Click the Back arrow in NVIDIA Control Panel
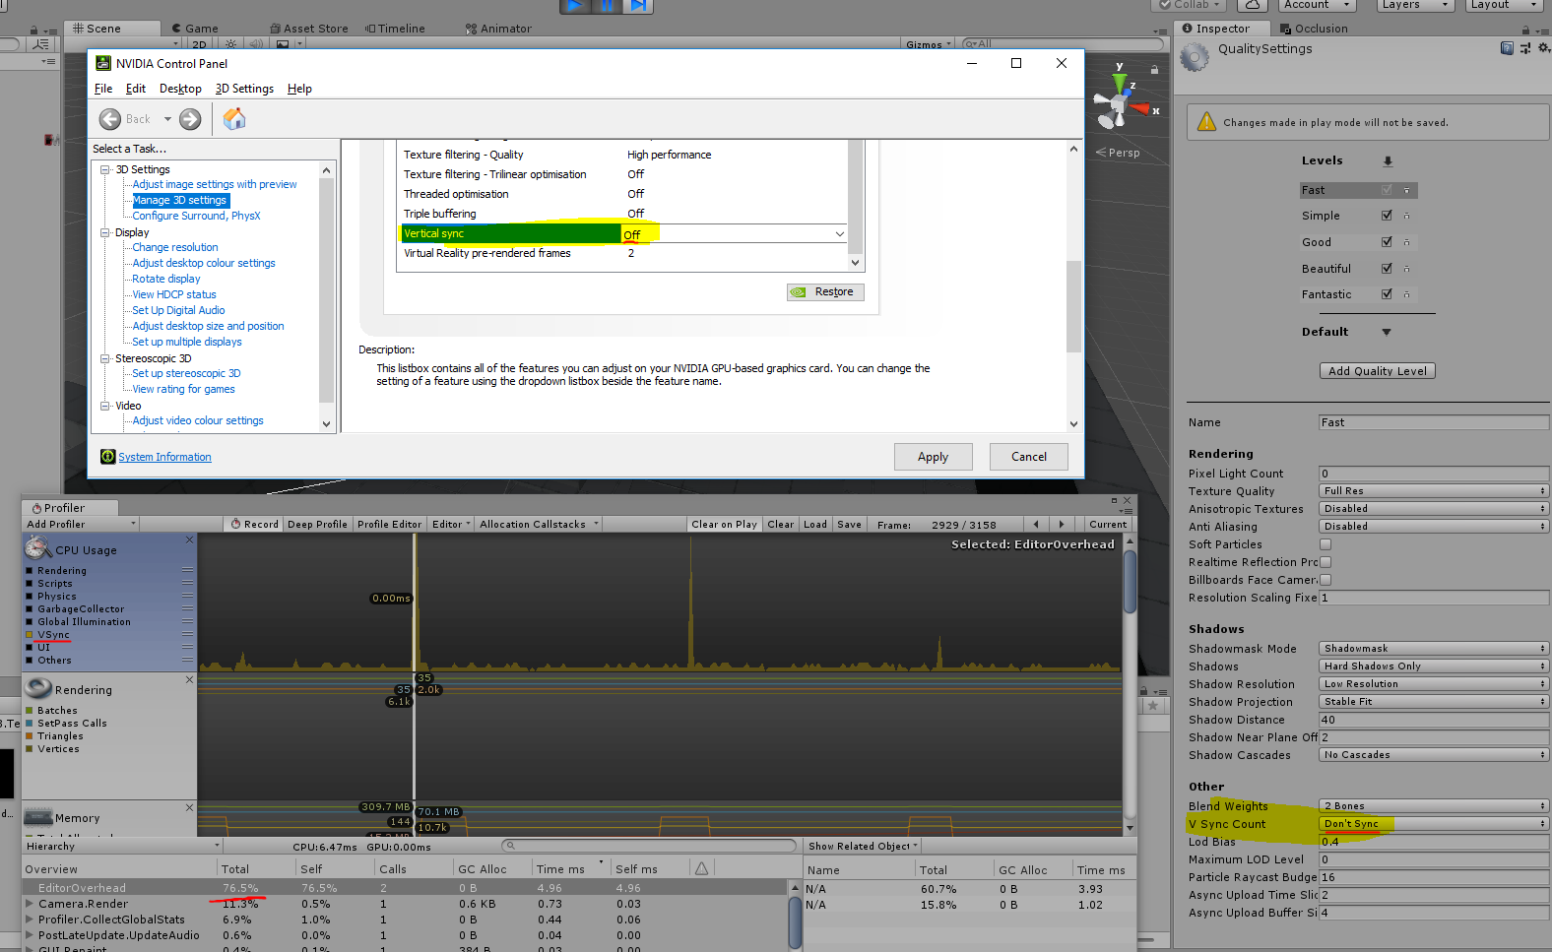The width and height of the screenshot is (1552, 952). pyautogui.click(x=110, y=119)
